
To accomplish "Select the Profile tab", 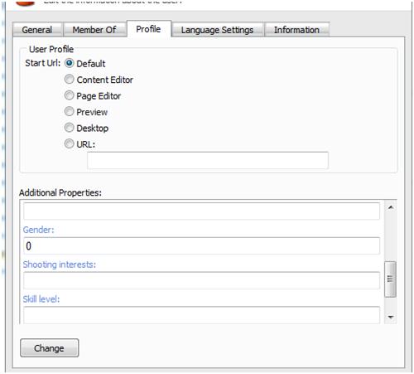I will point(149,29).
